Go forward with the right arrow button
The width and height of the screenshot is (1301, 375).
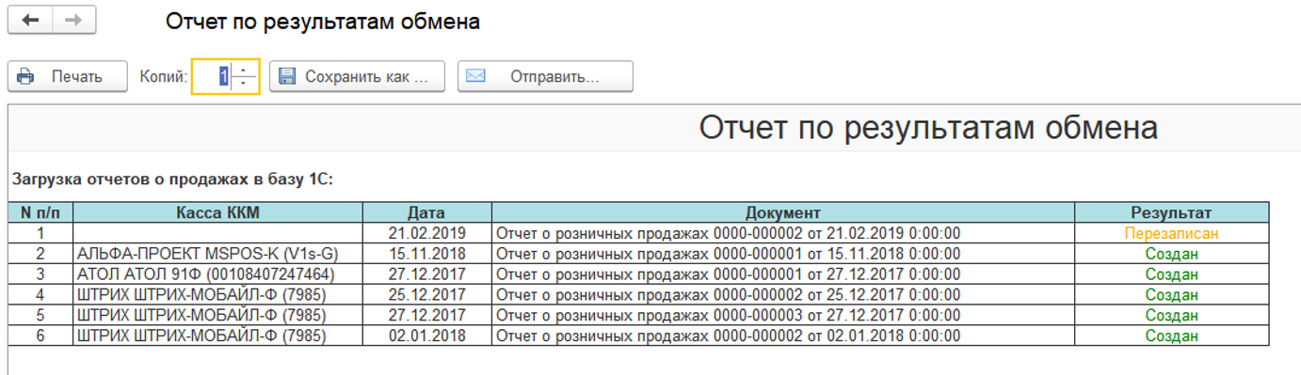click(74, 21)
